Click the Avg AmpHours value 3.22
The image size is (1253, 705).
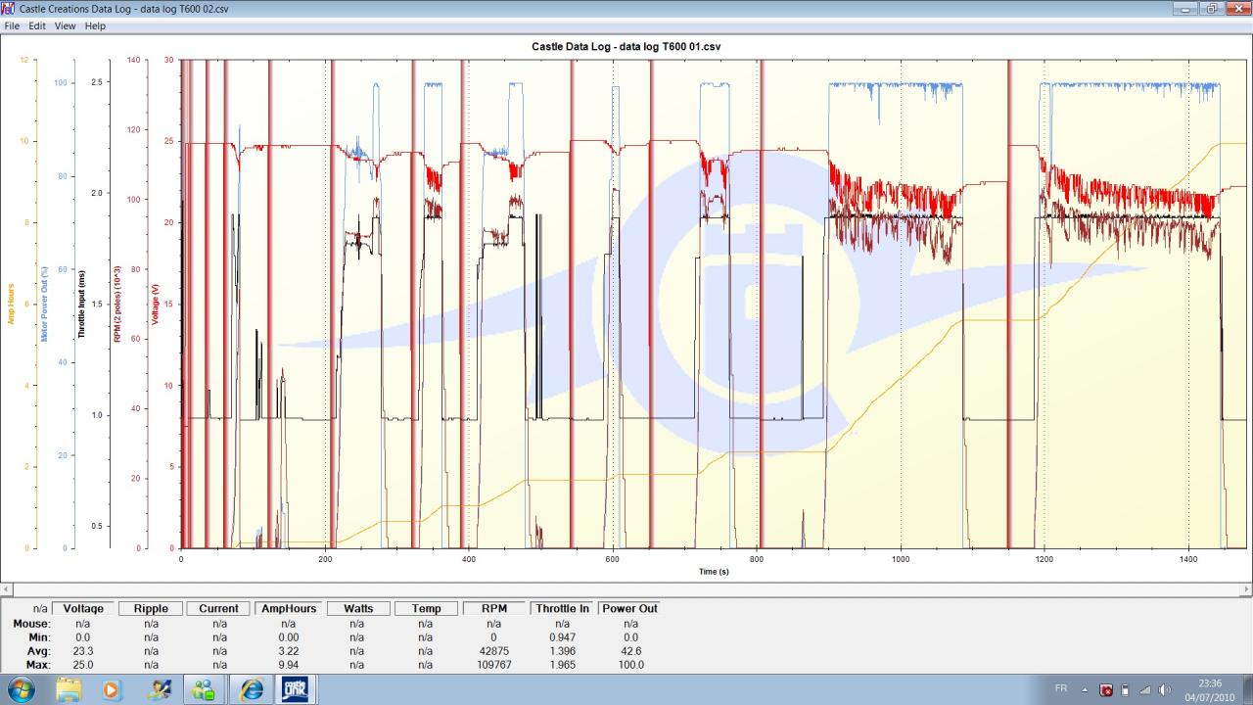(288, 651)
